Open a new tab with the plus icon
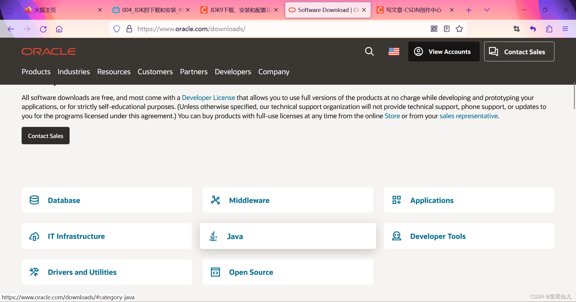 (469, 10)
